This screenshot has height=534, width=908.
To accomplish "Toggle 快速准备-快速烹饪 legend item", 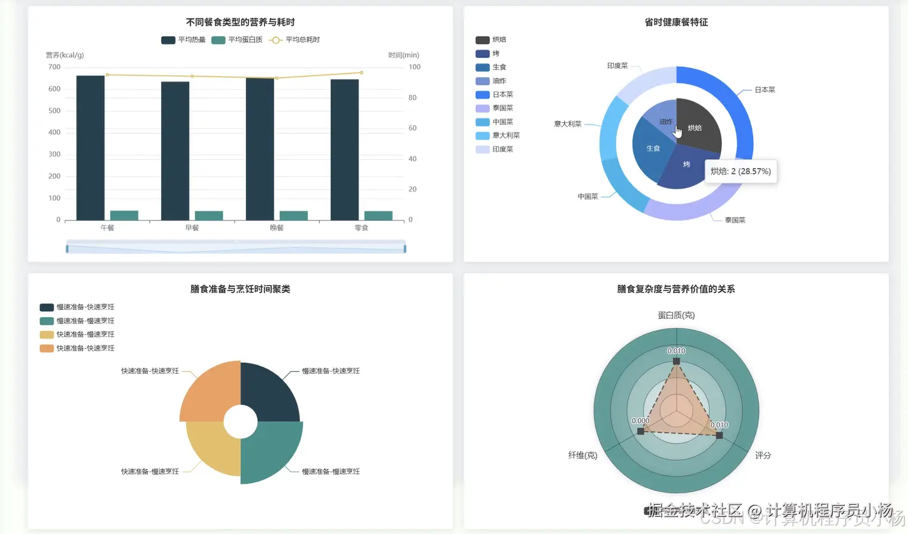I will [77, 348].
